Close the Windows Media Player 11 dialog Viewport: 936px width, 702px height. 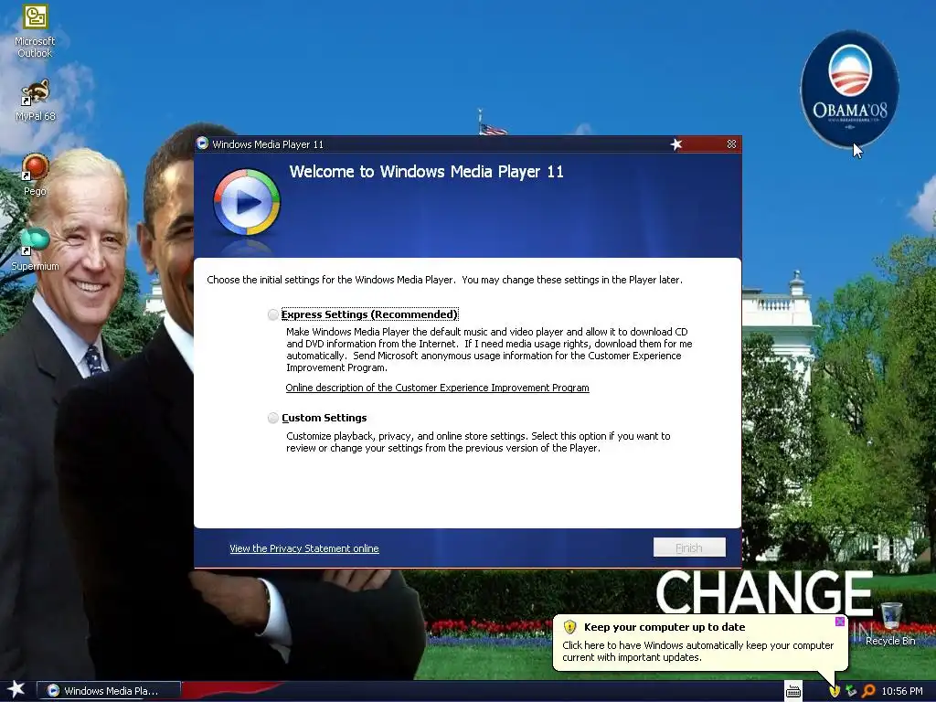(x=731, y=144)
